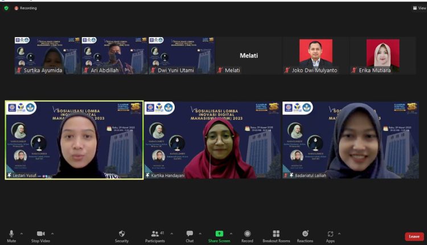
Task: Open share options arrow beside Share Screen
Action: point(231,234)
